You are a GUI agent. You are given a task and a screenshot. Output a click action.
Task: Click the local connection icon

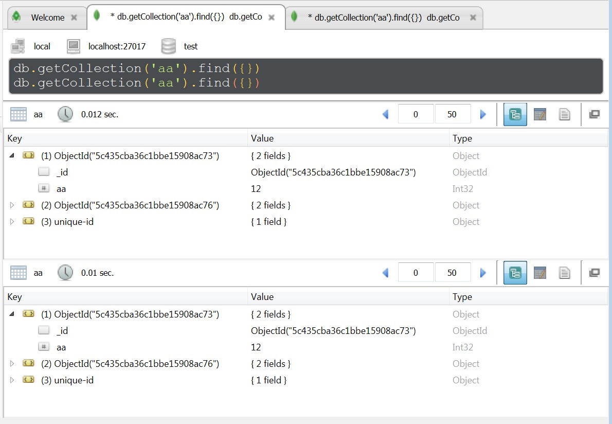click(x=18, y=46)
